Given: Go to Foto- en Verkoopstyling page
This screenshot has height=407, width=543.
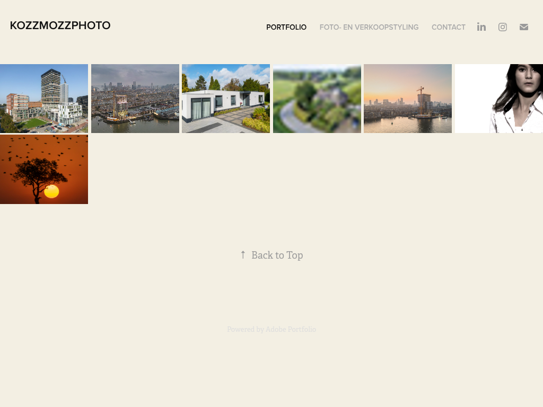Looking at the screenshot, I should click(x=369, y=27).
